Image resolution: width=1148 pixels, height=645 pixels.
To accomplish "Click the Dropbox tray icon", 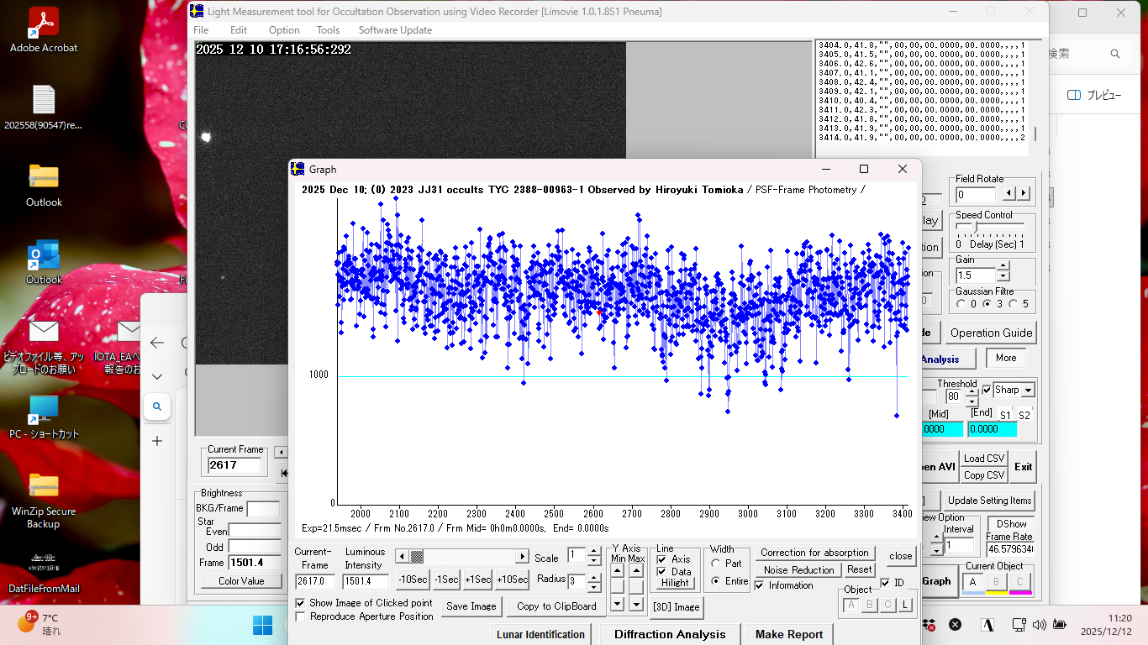I will click(x=929, y=625).
